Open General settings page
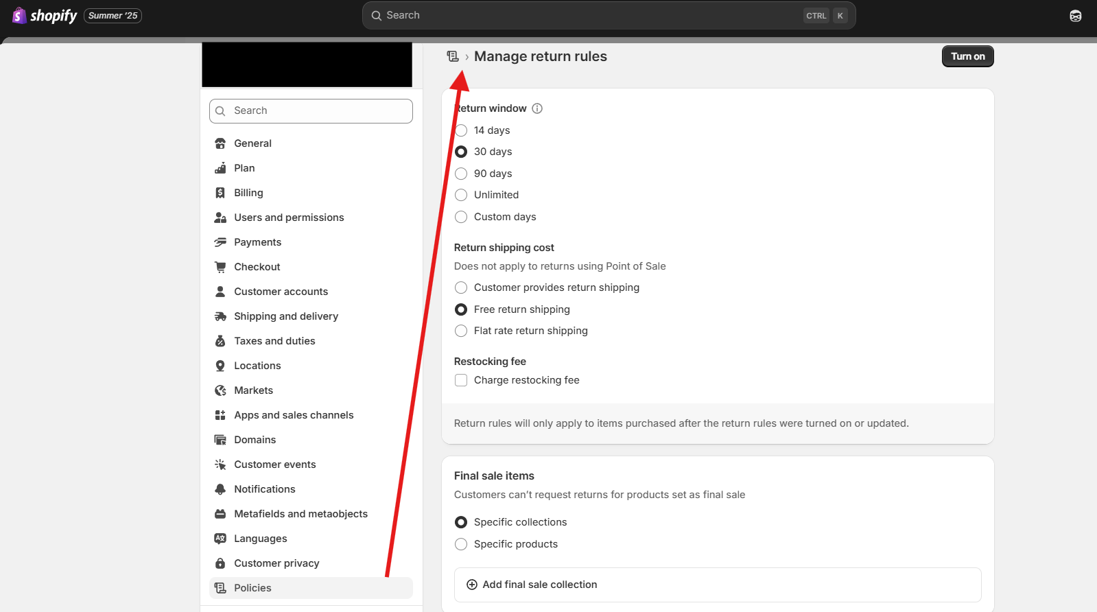 (311, 143)
